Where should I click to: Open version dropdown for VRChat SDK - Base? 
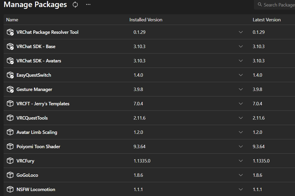(241, 47)
